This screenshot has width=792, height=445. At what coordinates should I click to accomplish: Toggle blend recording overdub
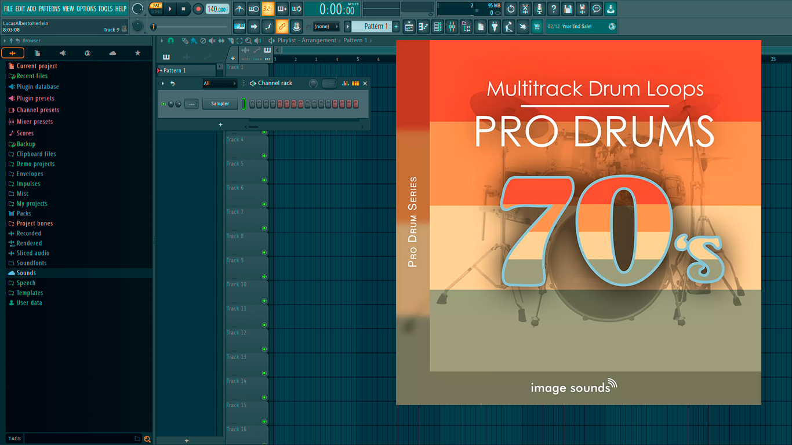(x=282, y=9)
